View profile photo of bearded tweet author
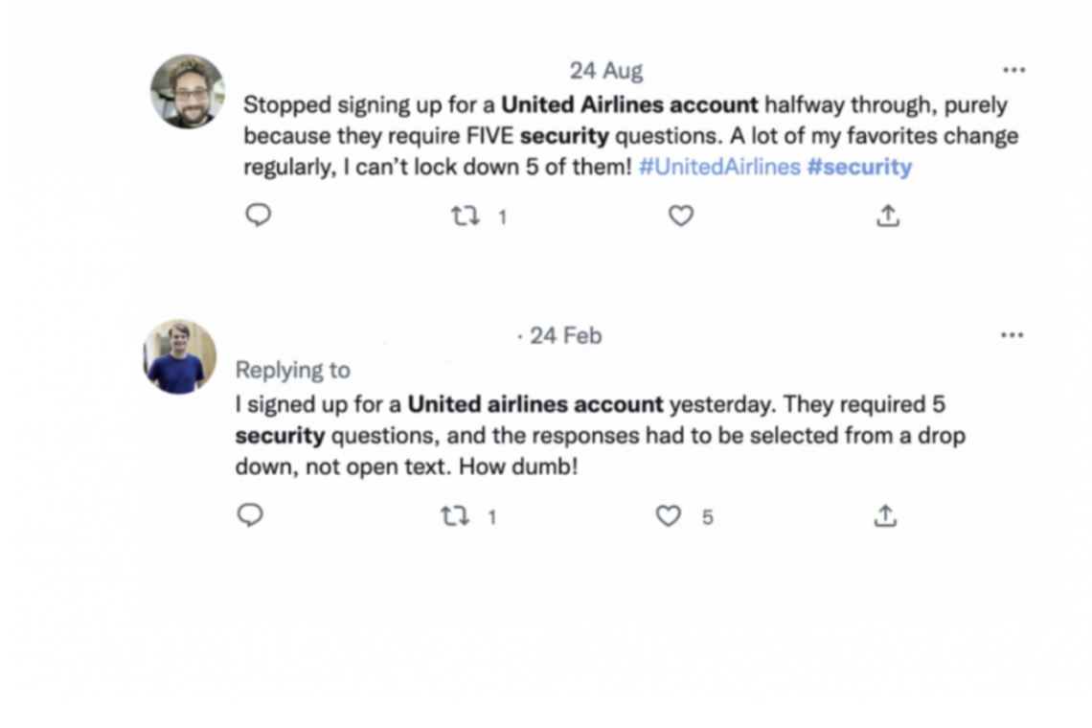Viewport: 1092px width, 728px height. 188,91
